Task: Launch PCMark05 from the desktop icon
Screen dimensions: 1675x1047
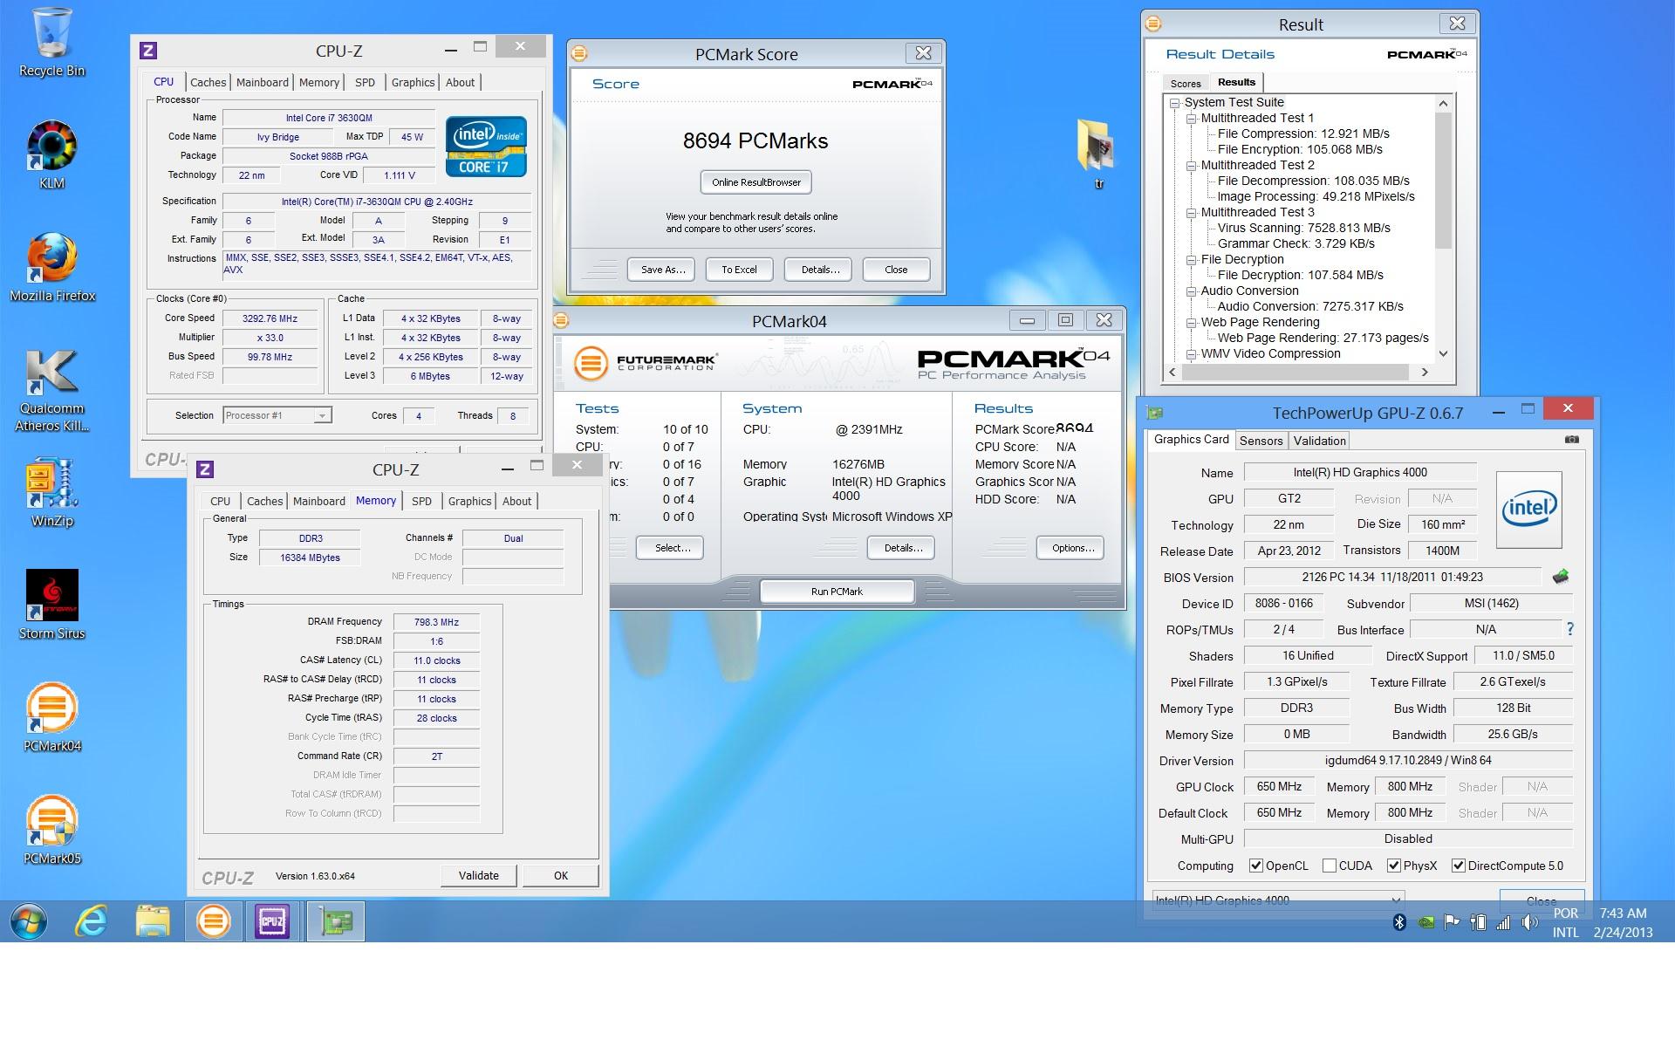Action: tap(52, 830)
